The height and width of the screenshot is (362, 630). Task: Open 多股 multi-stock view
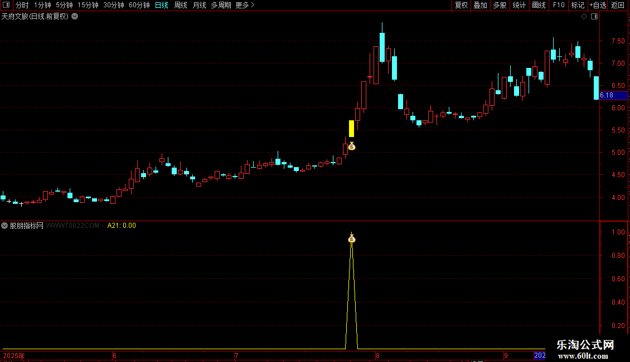(x=500, y=5)
